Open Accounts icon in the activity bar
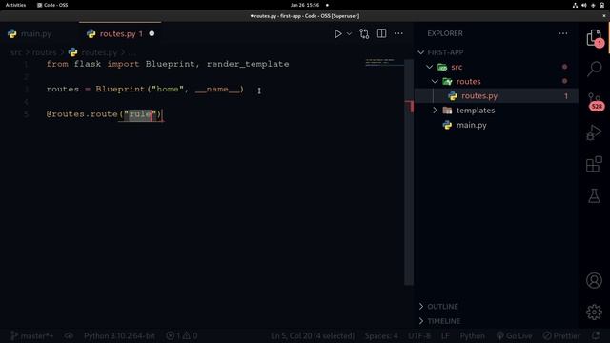 (594, 280)
